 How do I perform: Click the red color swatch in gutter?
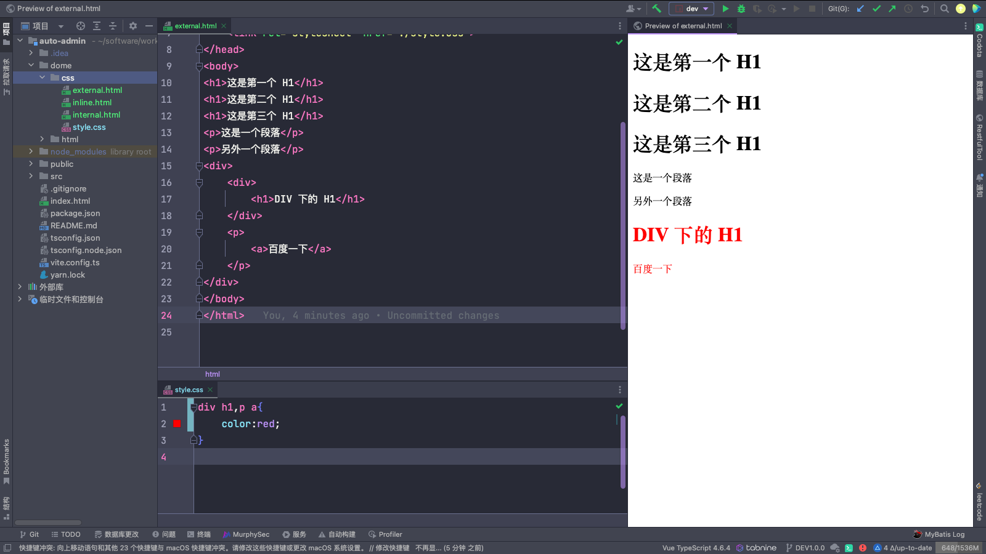tap(177, 424)
